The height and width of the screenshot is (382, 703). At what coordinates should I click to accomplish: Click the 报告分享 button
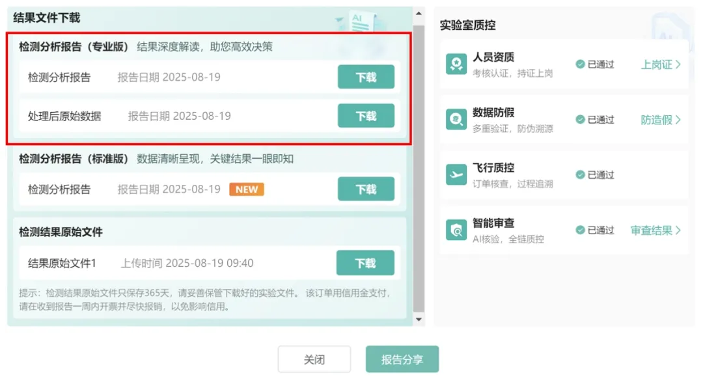click(402, 359)
